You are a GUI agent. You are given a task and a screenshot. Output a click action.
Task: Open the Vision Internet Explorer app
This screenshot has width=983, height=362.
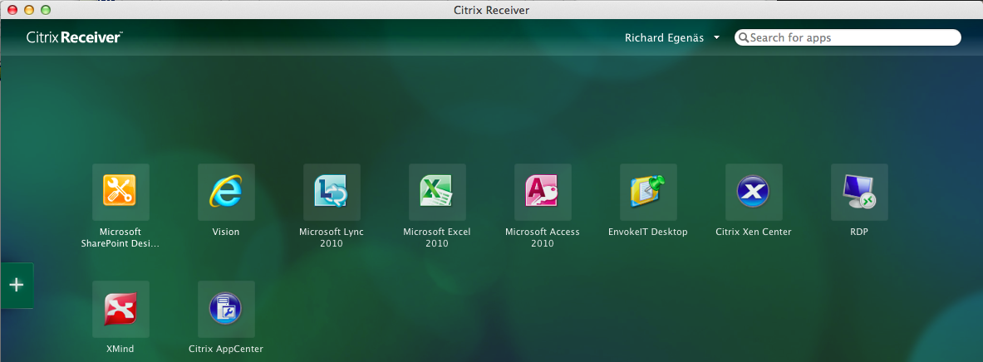(x=226, y=192)
